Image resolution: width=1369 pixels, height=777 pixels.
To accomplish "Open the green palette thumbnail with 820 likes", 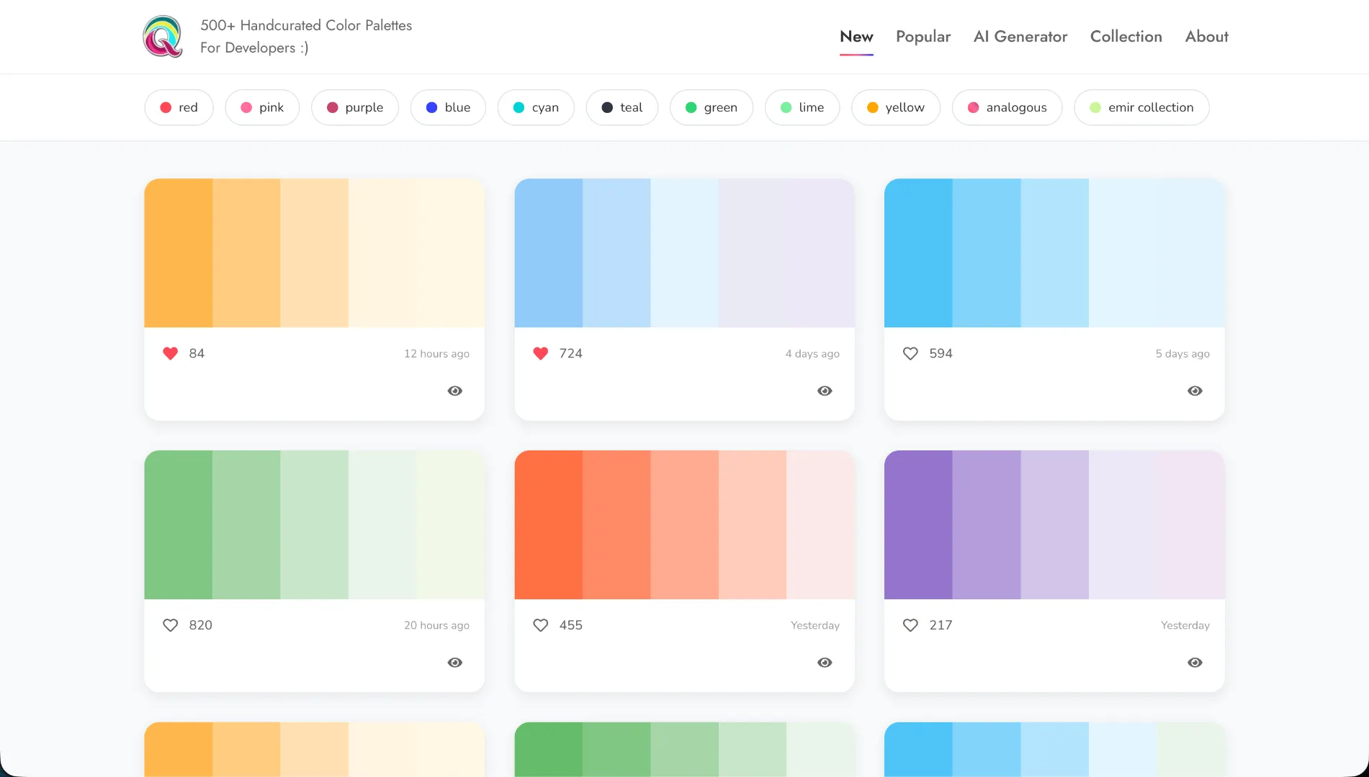I will click(x=315, y=524).
